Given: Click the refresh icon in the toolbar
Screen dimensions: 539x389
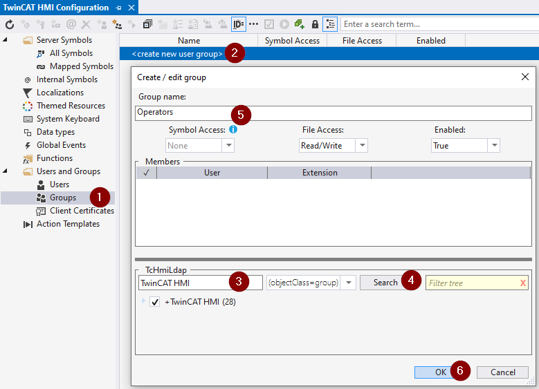Looking at the screenshot, I should (x=10, y=24).
